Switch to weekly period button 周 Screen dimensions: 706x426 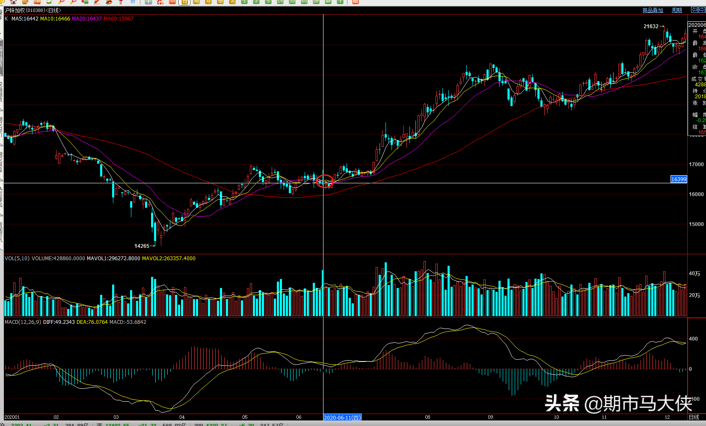[196, 2]
